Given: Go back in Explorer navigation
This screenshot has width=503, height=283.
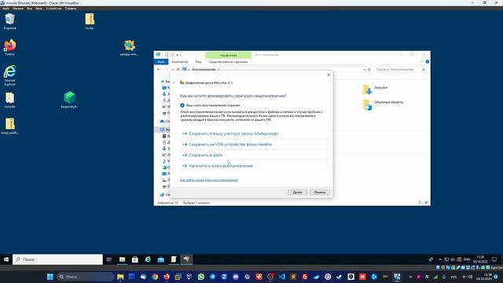Looking at the screenshot, I should click(x=159, y=69).
